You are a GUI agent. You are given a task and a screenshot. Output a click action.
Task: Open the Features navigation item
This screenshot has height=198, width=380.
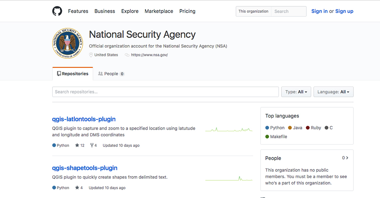pyautogui.click(x=78, y=11)
